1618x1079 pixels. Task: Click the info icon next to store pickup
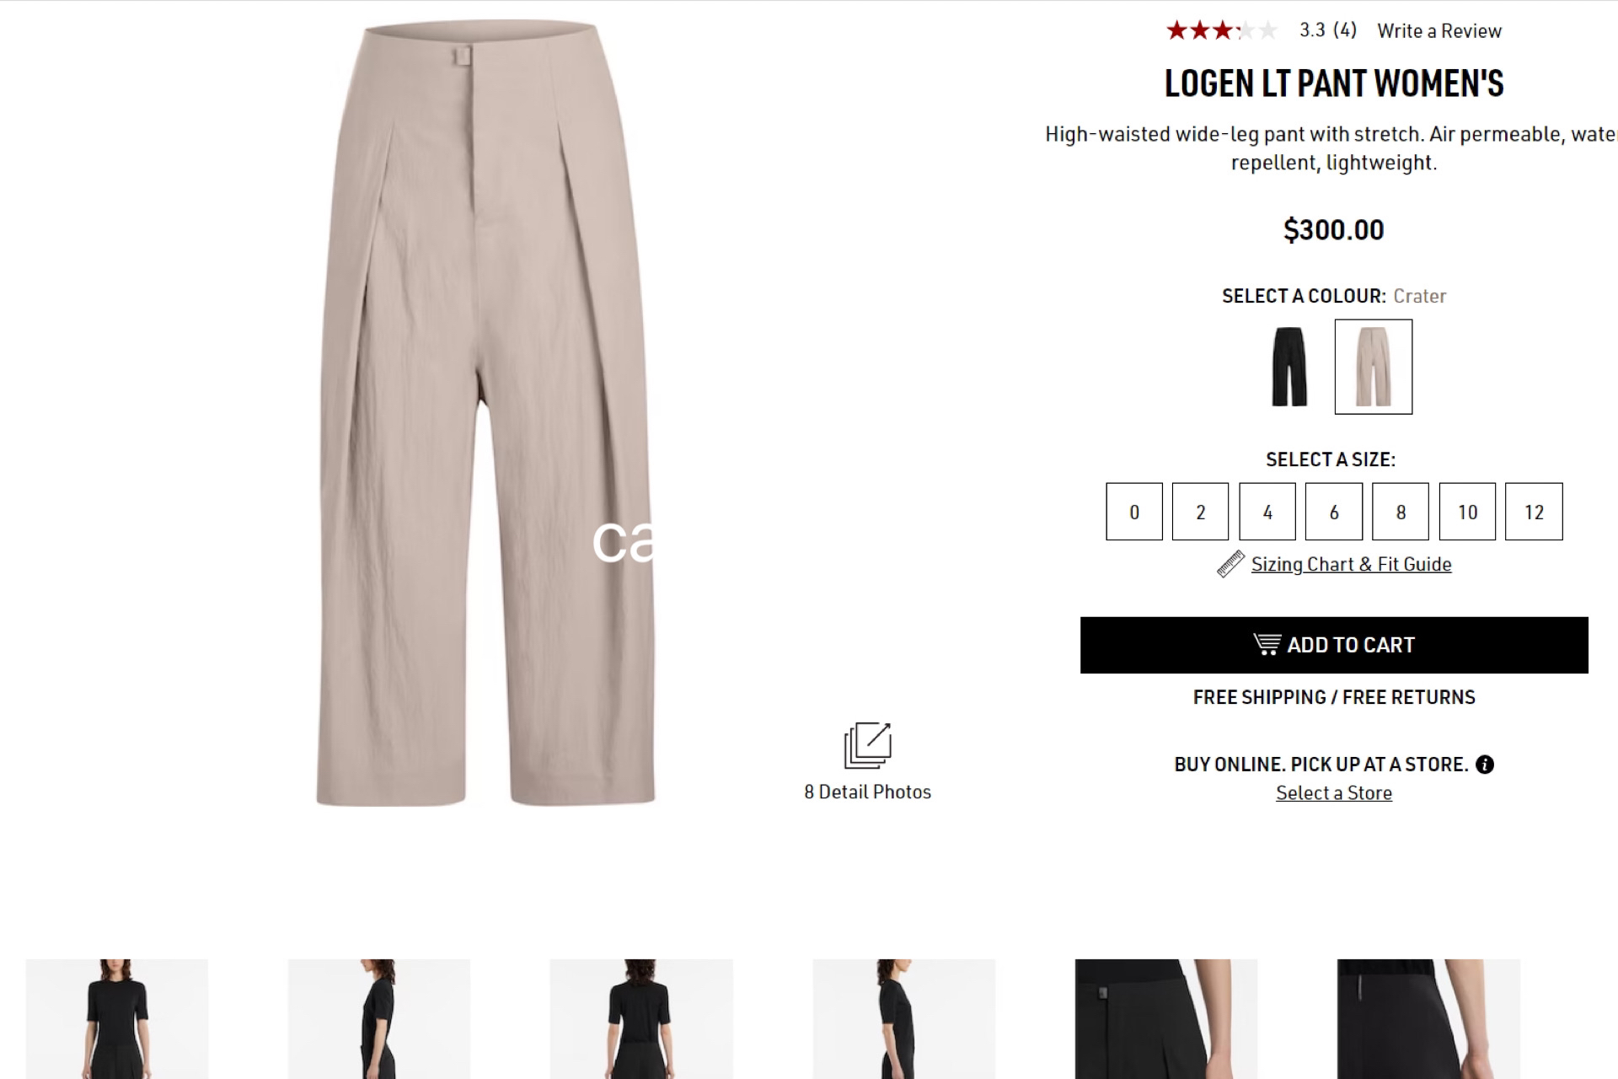[1485, 765]
